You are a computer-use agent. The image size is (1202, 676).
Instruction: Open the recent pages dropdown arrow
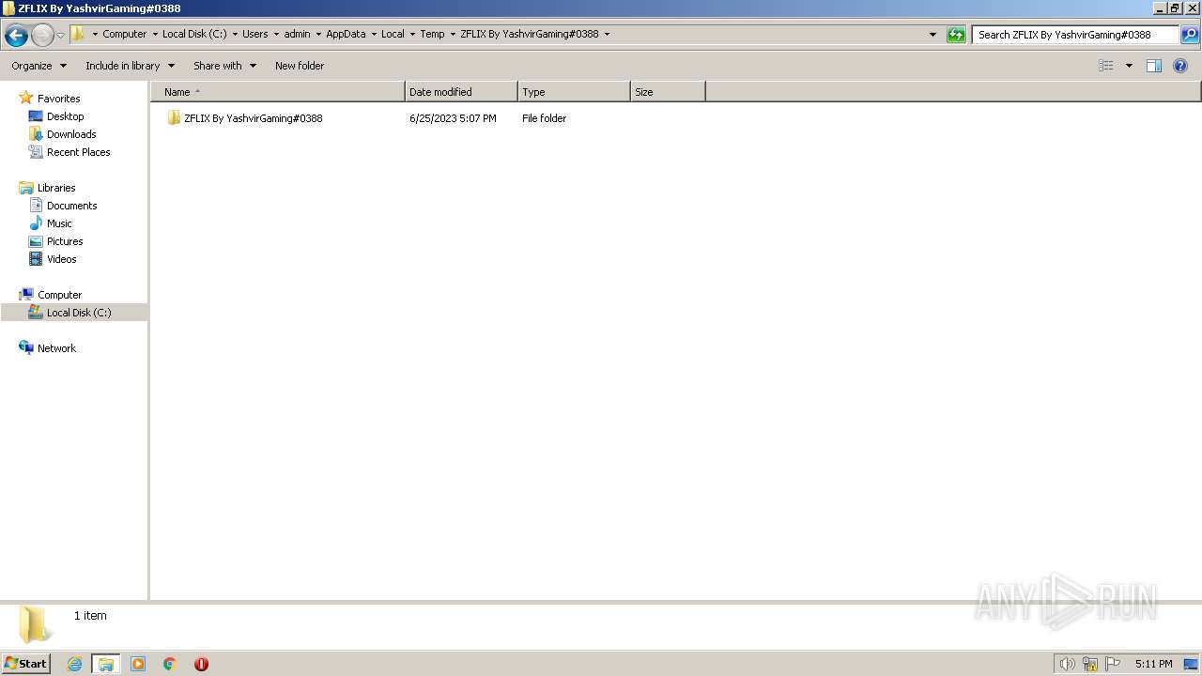[x=60, y=35]
